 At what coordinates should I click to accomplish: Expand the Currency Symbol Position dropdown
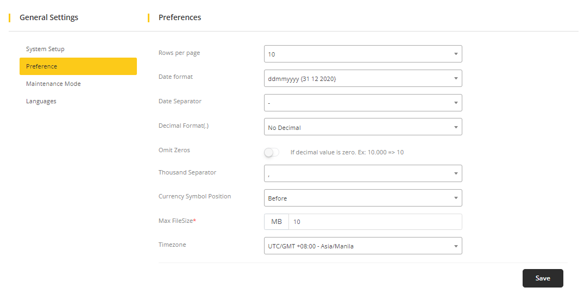coord(362,198)
